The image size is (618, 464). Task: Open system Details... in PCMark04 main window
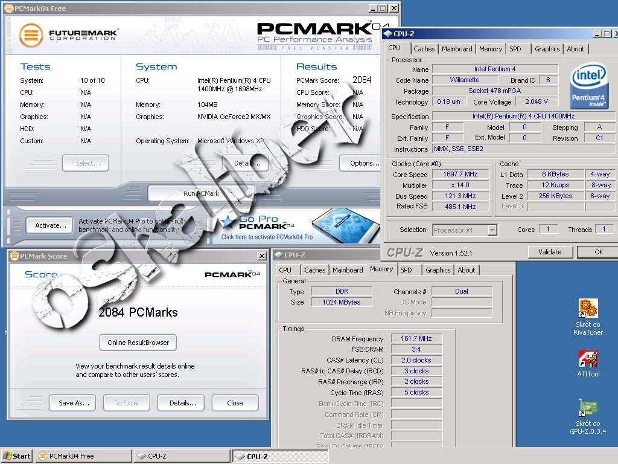click(x=246, y=163)
